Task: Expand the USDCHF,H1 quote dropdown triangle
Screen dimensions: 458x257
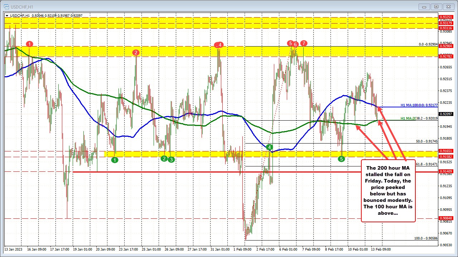Action: [7, 15]
